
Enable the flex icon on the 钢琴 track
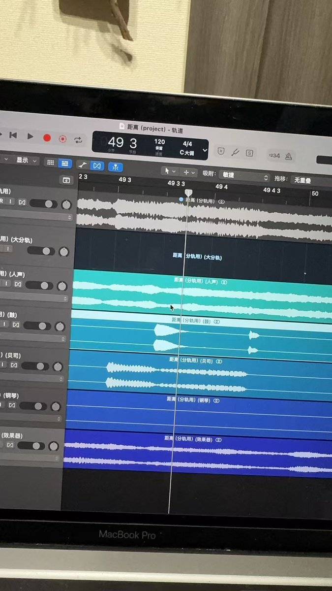coord(12,405)
